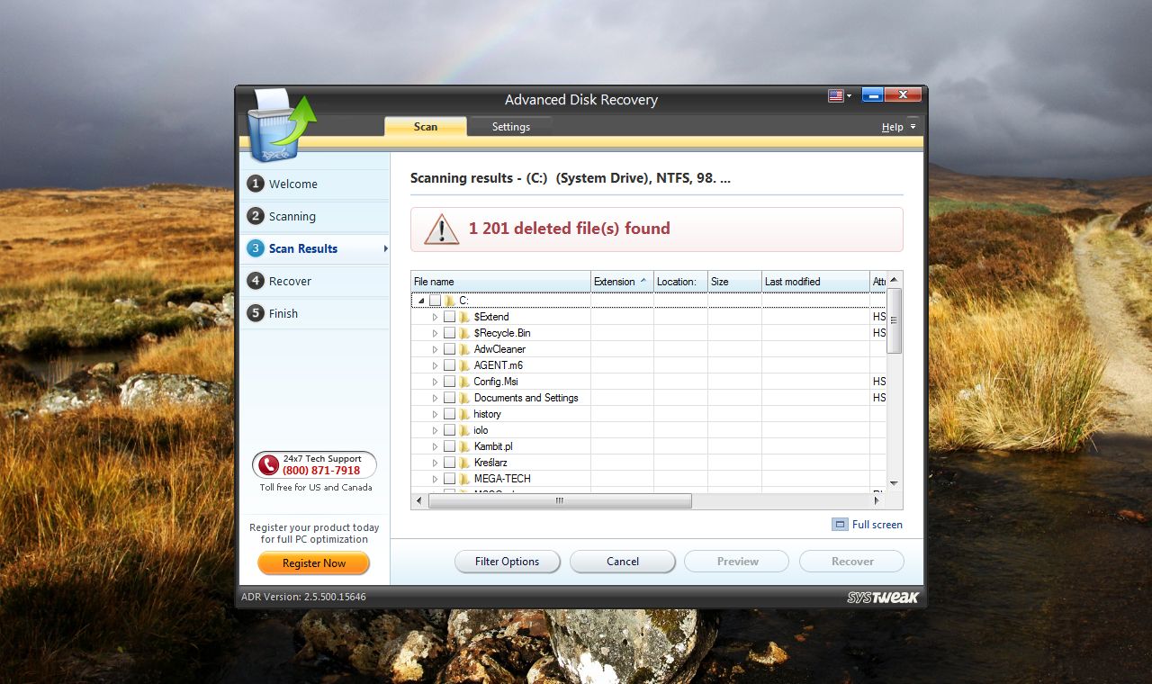Check Documents and Settings checkbox
Image resolution: width=1152 pixels, height=684 pixels.
(449, 398)
